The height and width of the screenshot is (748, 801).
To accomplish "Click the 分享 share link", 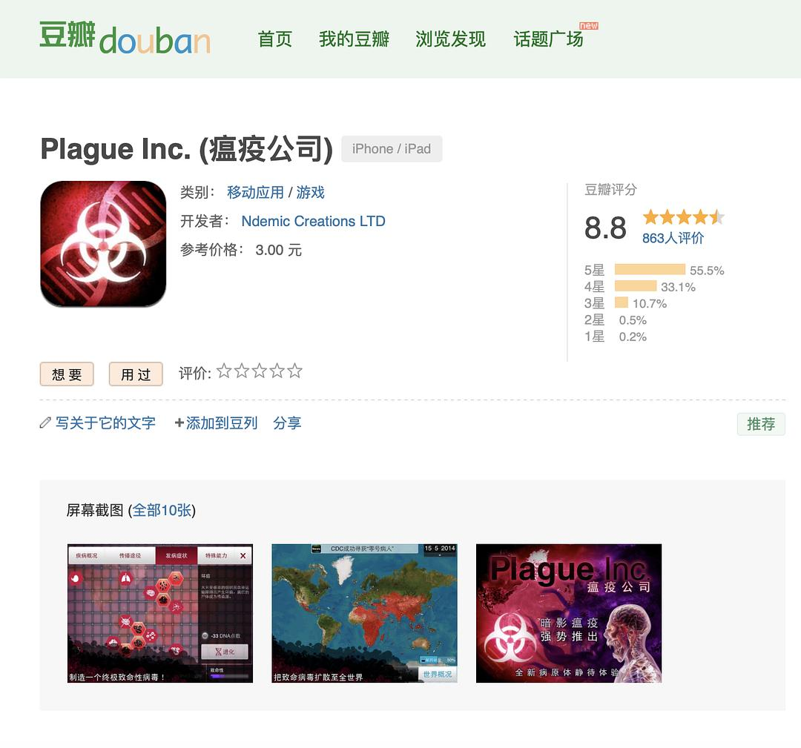I will [x=287, y=423].
